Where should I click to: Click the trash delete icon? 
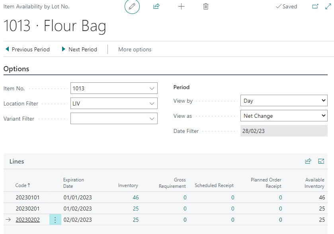tap(205, 6)
